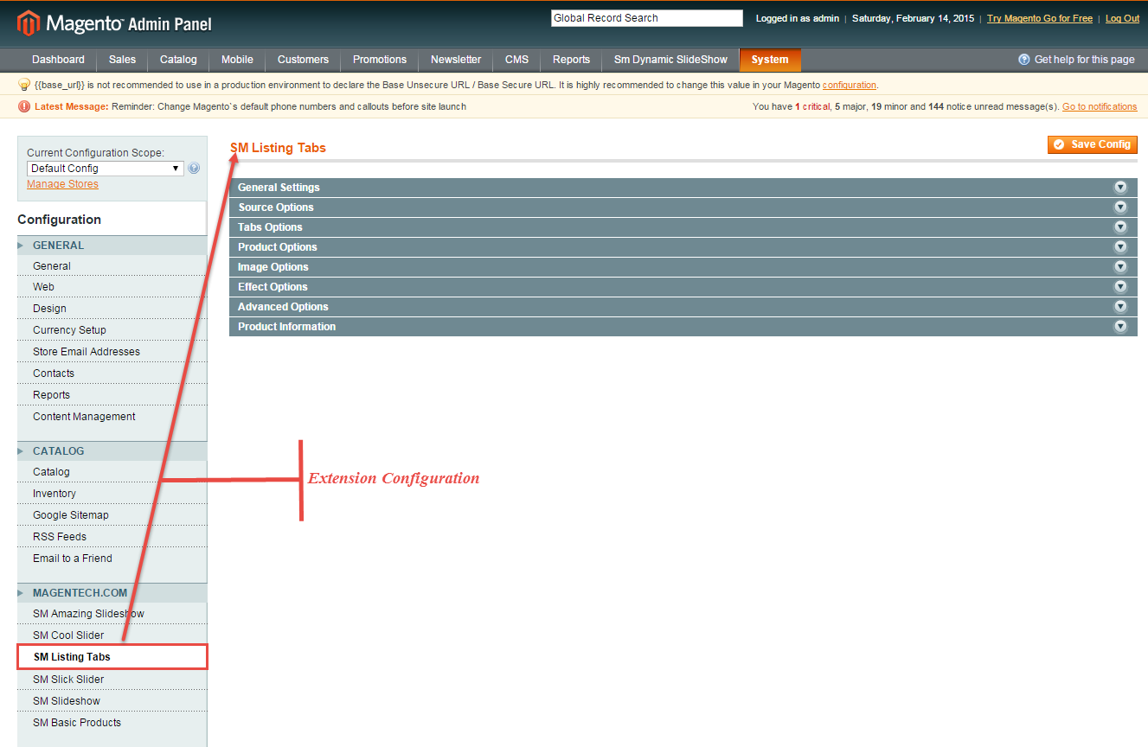Open the Tabs Options section header
Viewport: 1148px width, 747px height.
pyautogui.click(x=683, y=227)
